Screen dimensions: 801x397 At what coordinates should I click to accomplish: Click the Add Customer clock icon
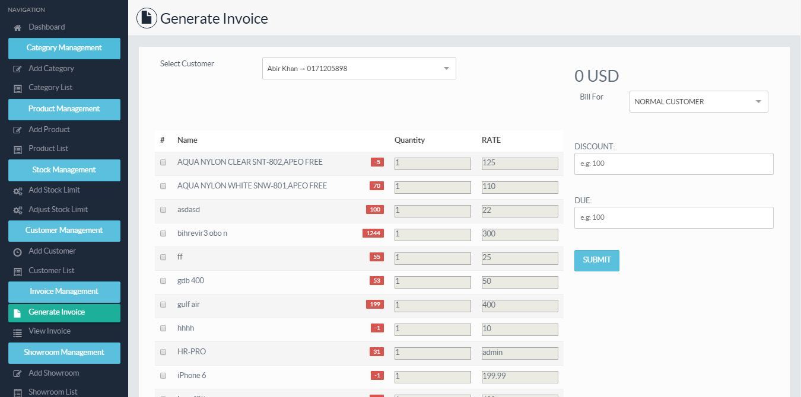point(18,252)
